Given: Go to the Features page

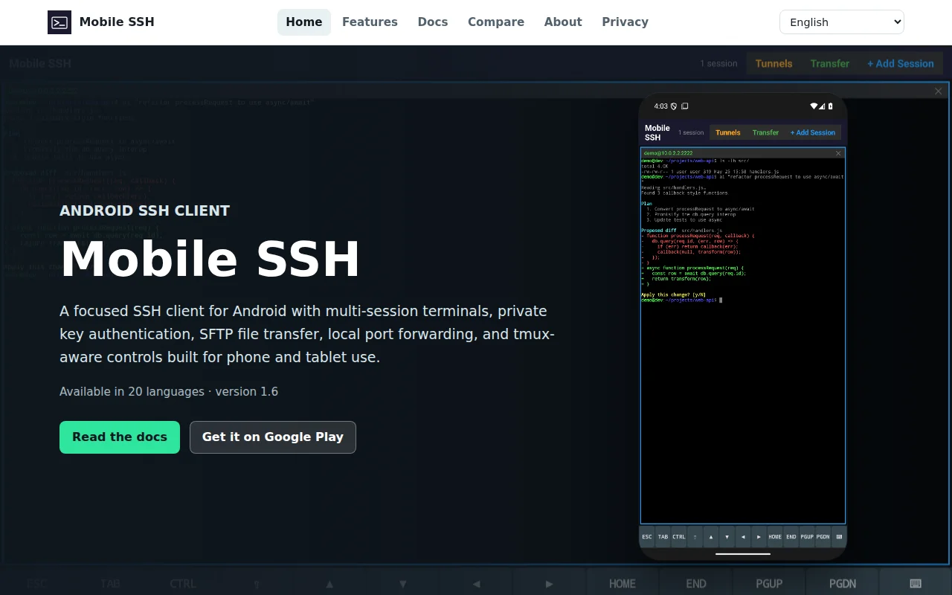Looking at the screenshot, I should pyautogui.click(x=370, y=22).
